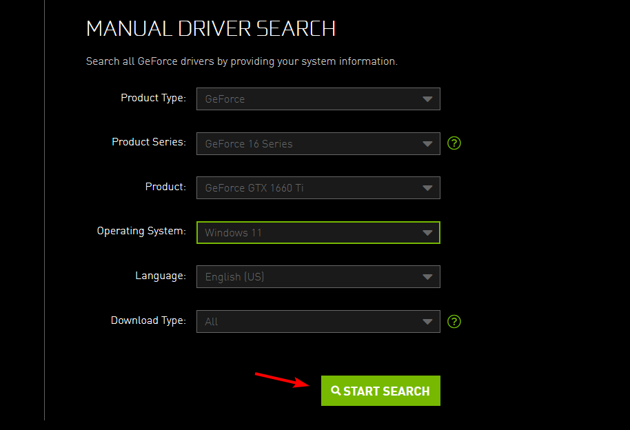Click the START SEARCH button
This screenshot has width=630, height=430.
tap(380, 391)
